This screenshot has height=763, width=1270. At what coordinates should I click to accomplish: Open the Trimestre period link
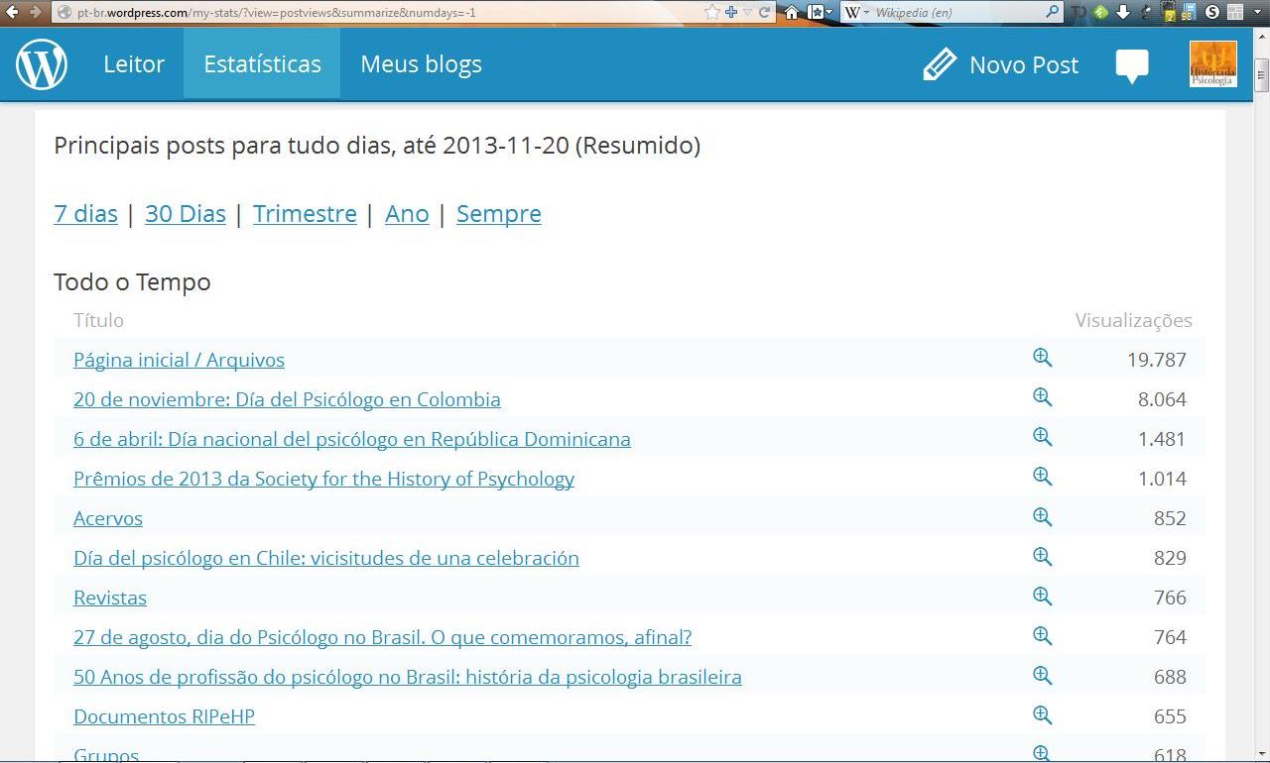pos(305,213)
